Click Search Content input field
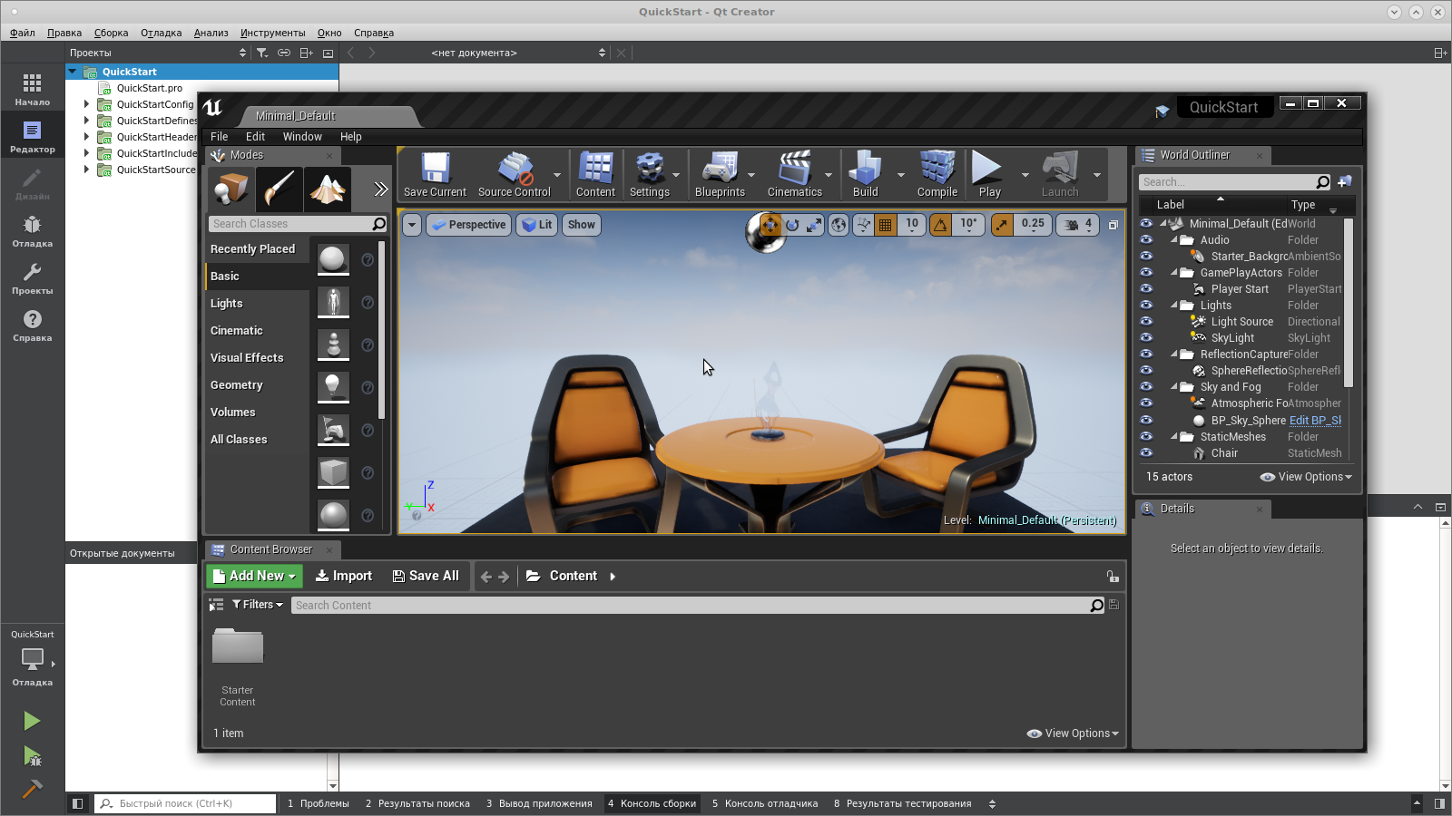The height and width of the screenshot is (816, 1452). 690,606
